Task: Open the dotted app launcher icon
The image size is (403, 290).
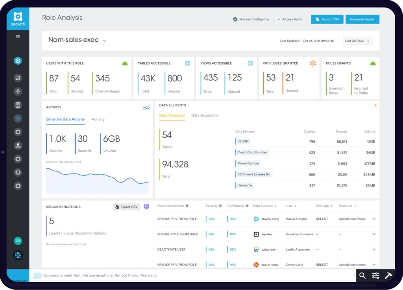Action: [18, 255]
